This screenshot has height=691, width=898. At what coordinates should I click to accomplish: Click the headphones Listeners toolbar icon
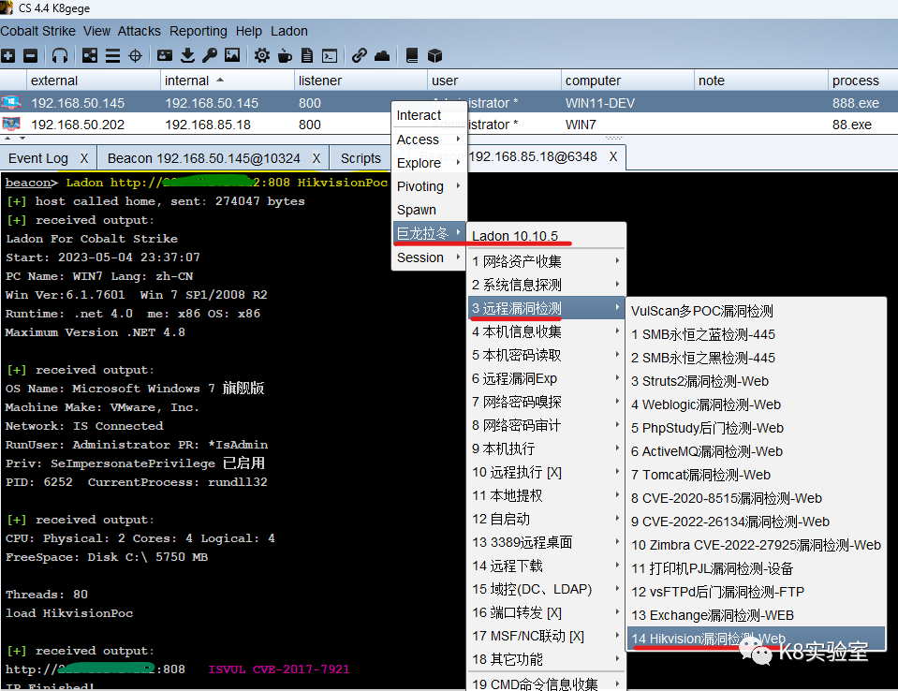pos(60,56)
